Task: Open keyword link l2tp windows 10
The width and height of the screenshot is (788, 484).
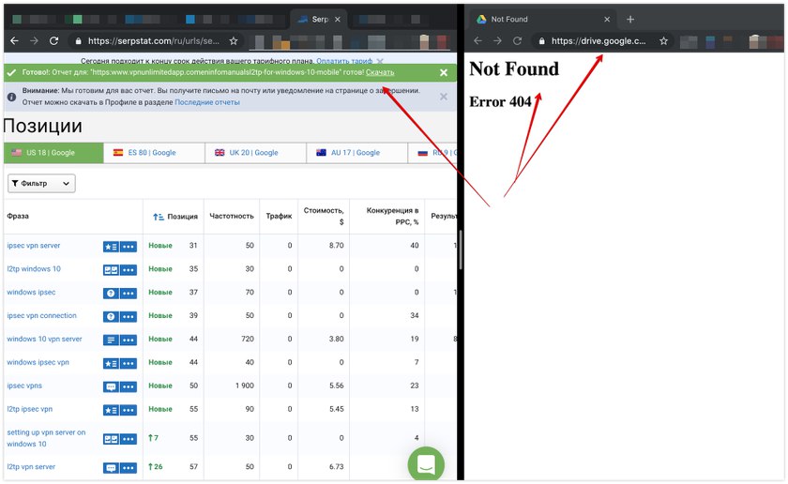Action: pos(34,269)
